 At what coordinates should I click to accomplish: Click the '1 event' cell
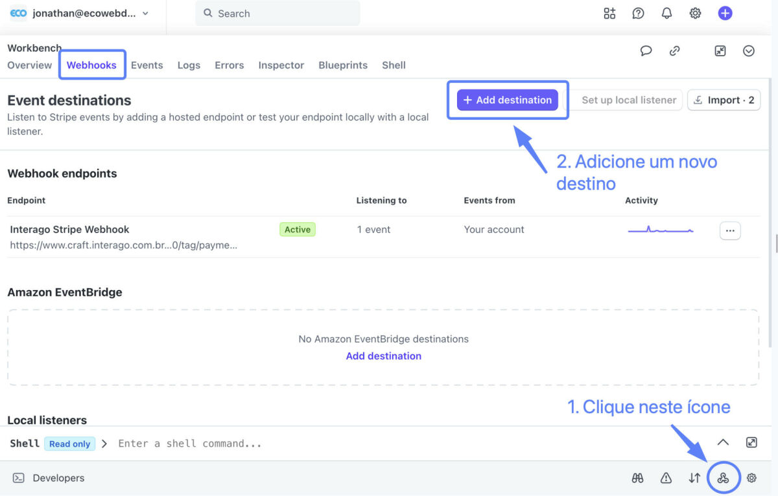point(373,229)
